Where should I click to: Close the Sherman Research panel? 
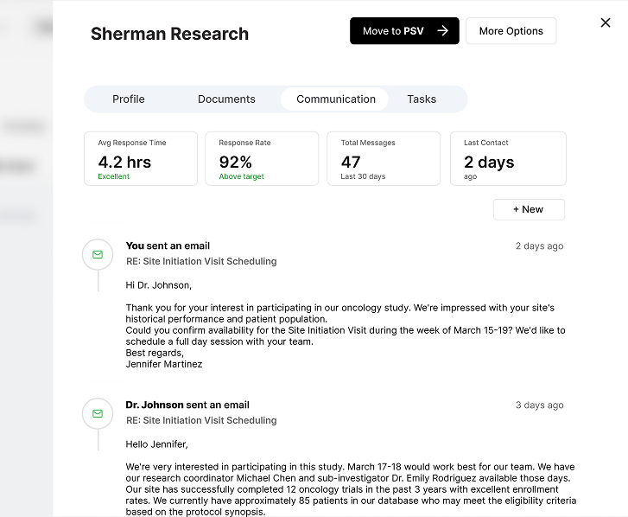[606, 22]
